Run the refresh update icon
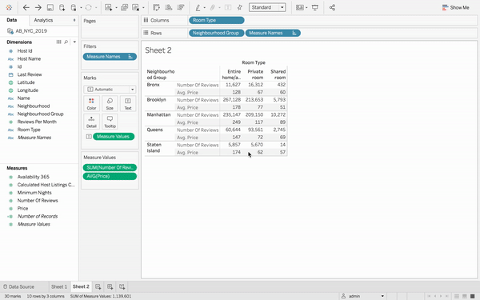The image size is (480, 300). [x=89, y=7]
